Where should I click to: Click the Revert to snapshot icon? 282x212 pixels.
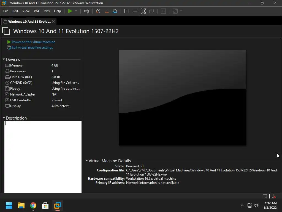pos(107,11)
